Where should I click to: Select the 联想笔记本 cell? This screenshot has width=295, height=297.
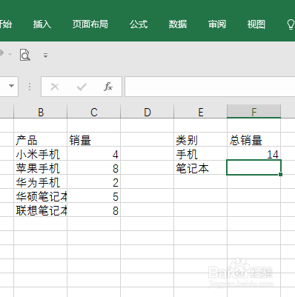click(41, 210)
